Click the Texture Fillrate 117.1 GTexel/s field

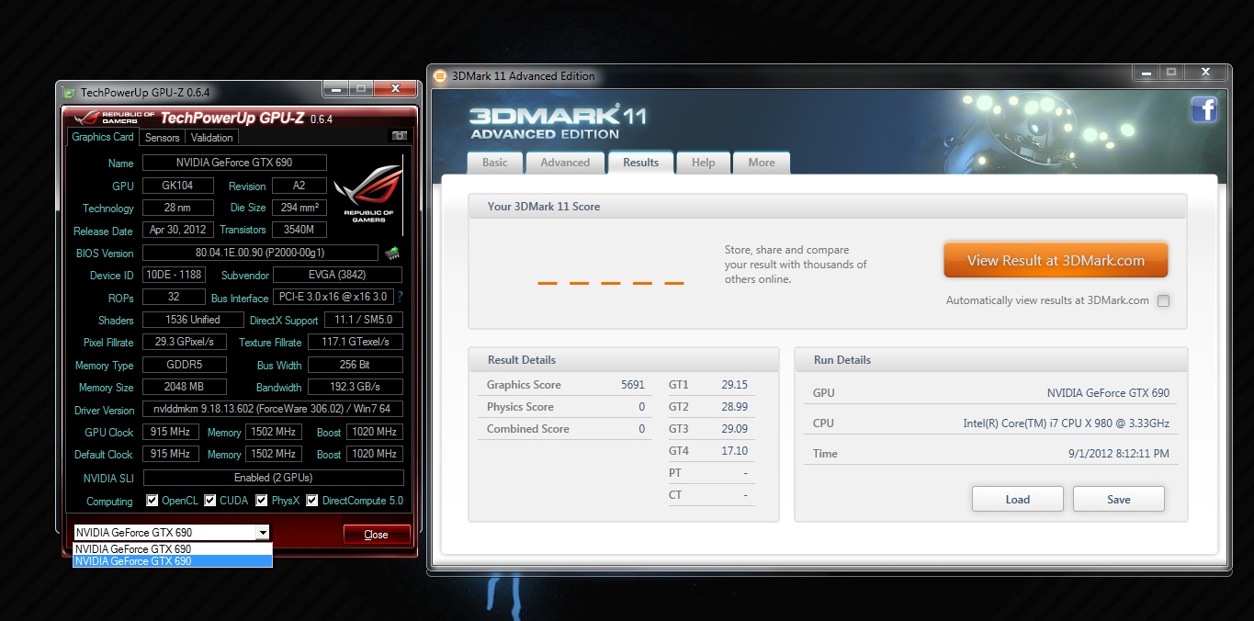click(356, 342)
